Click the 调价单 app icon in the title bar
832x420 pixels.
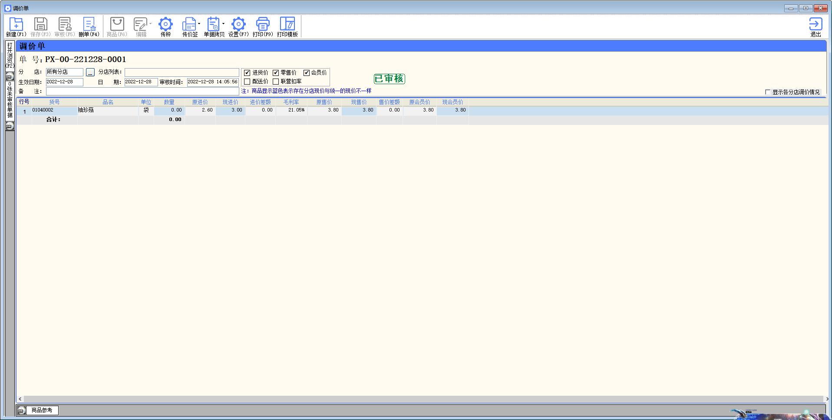coord(7,8)
